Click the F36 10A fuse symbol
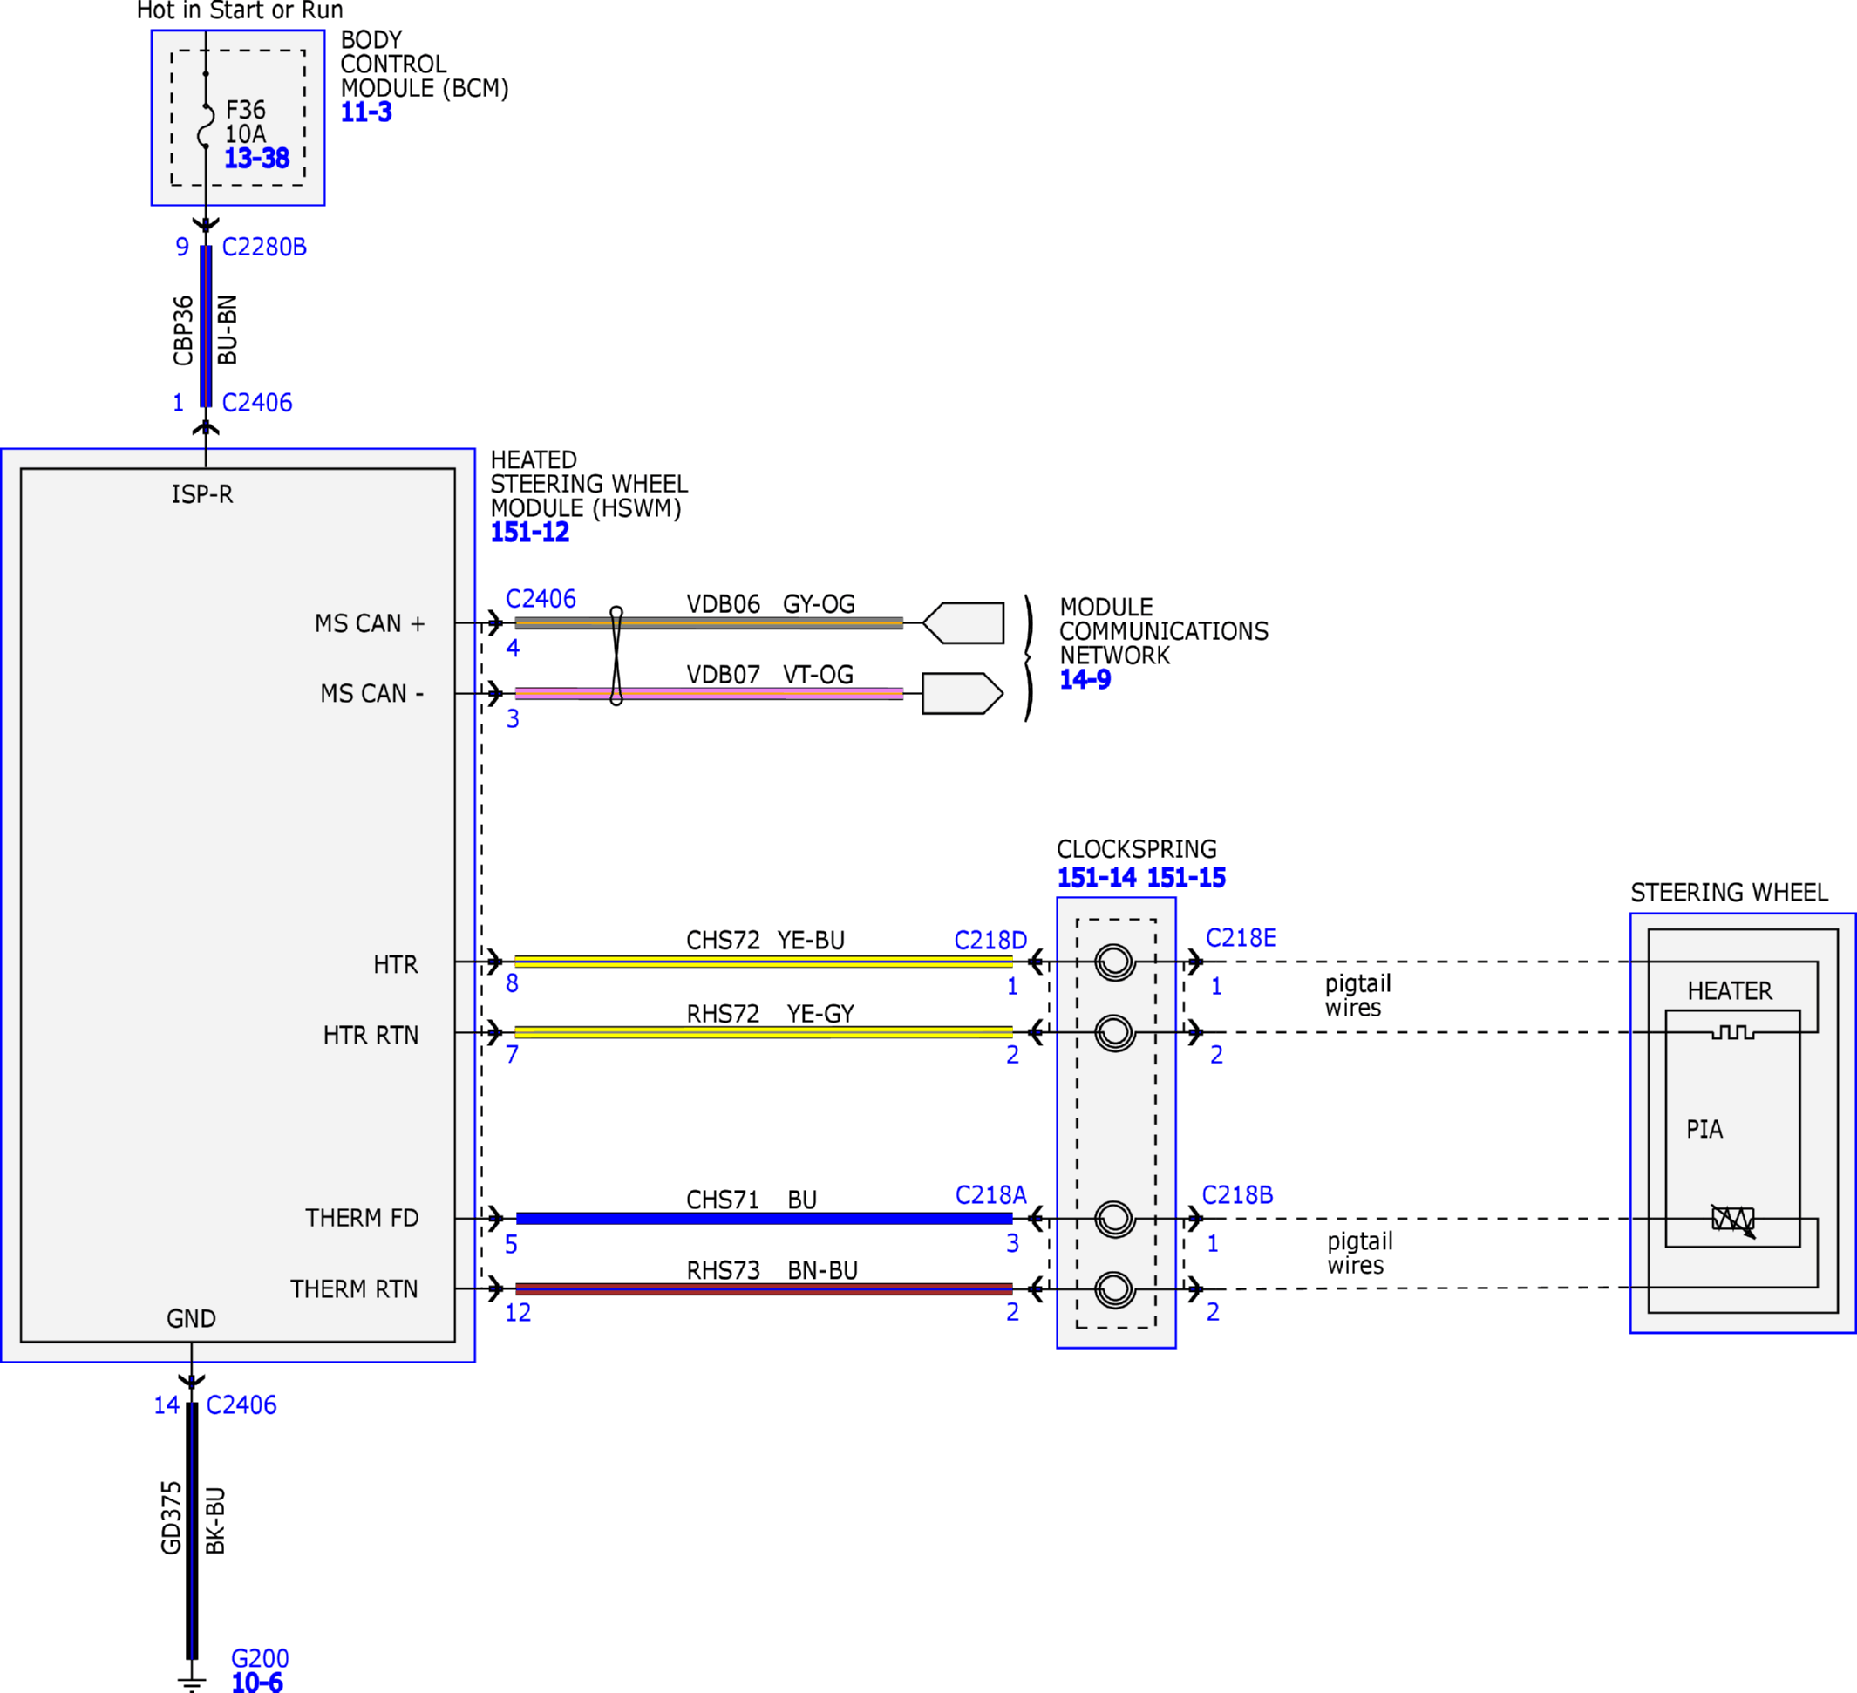 tap(207, 126)
